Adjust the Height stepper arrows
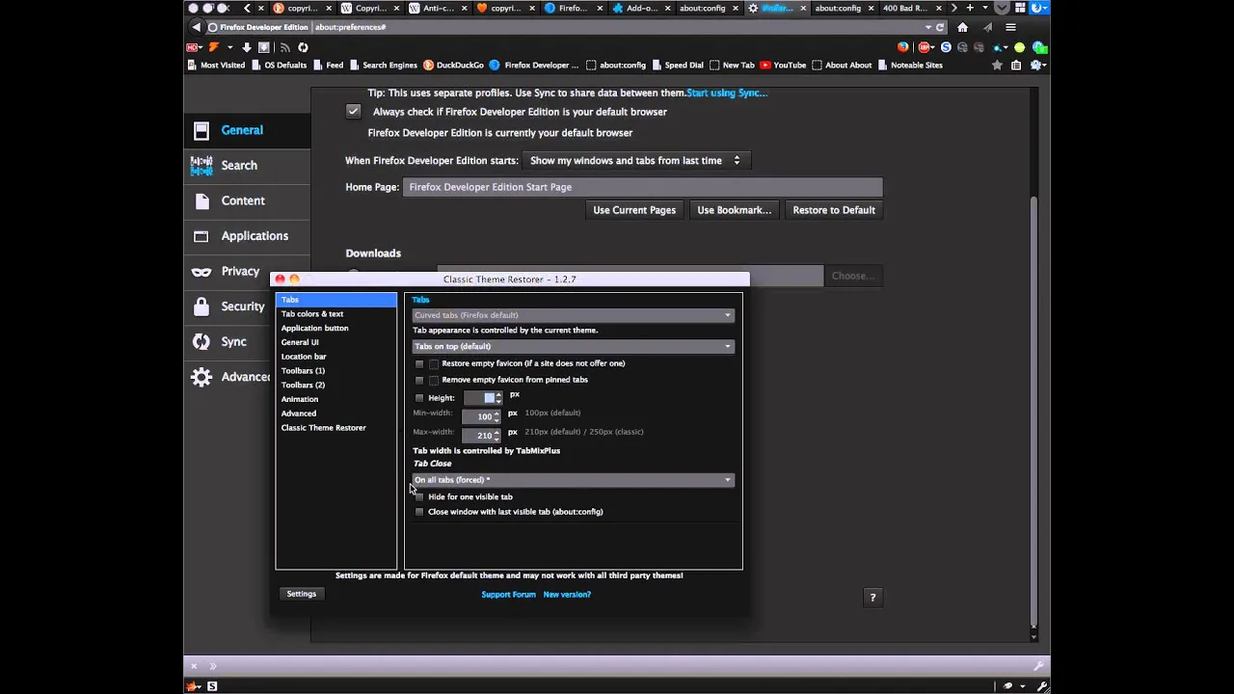 click(x=497, y=397)
